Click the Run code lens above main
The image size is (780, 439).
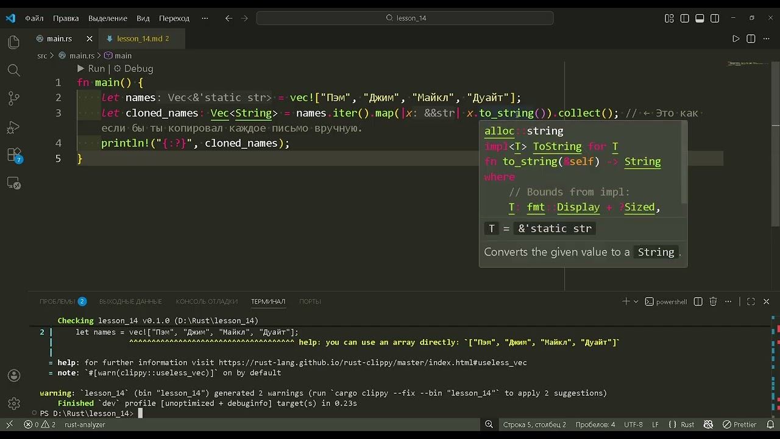[91, 69]
